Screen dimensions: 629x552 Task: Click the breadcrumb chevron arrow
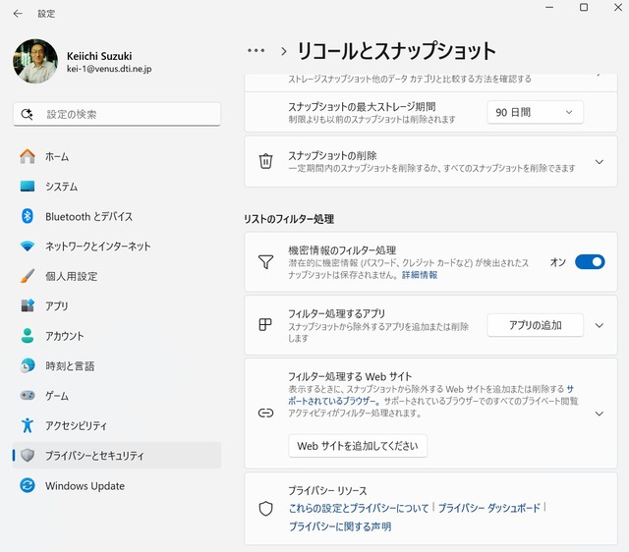[x=284, y=51]
